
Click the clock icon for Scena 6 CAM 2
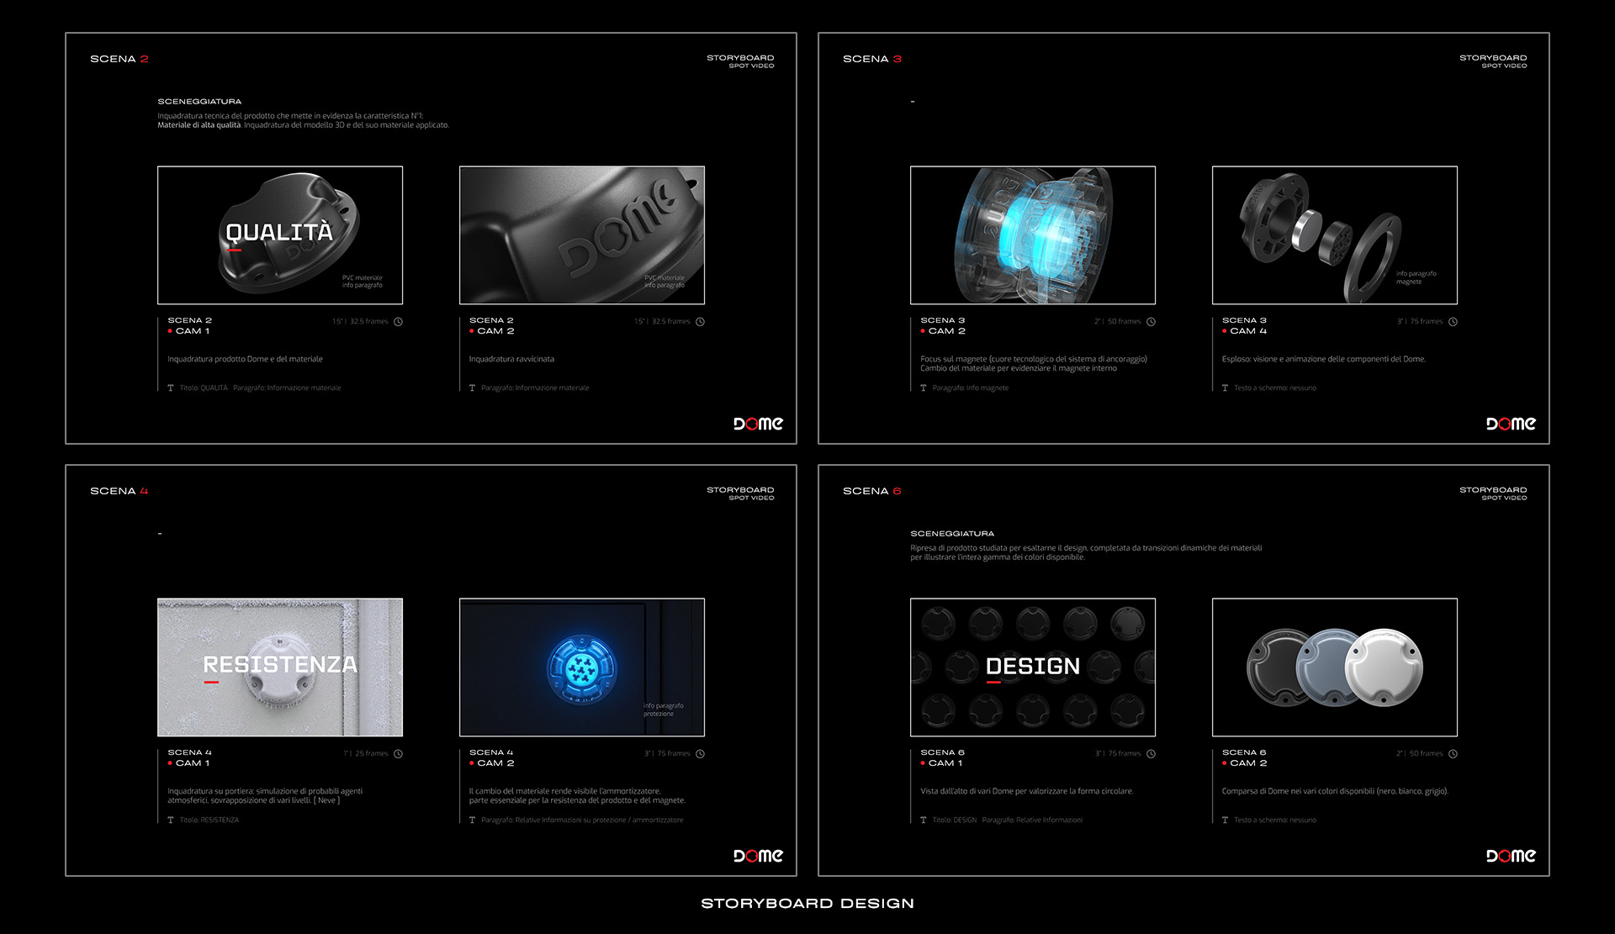pos(1453,753)
